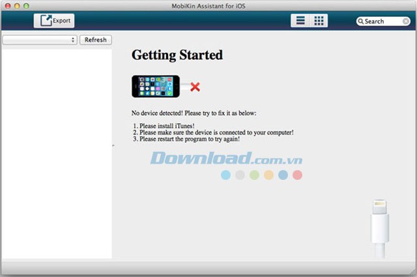This screenshot has height=277, width=417.
Task: Focus the Search text field
Action: pos(384,22)
